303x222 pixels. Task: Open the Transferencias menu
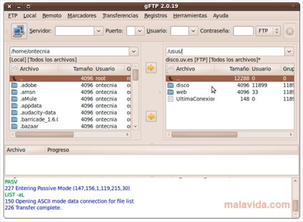click(120, 16)
